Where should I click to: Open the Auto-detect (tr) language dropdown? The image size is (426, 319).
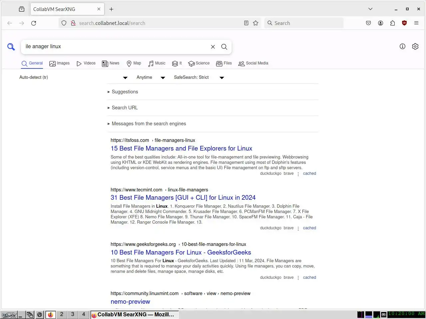click(x=73, y=77)
